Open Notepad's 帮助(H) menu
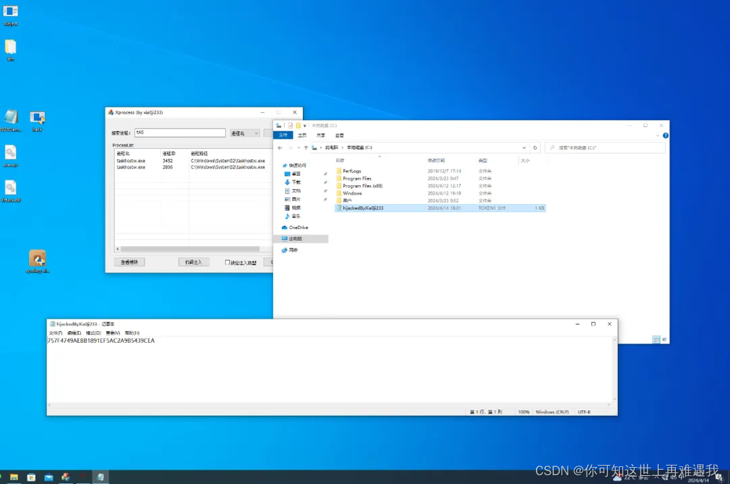Viewport: 730px width, 484px height. (132, 333)
